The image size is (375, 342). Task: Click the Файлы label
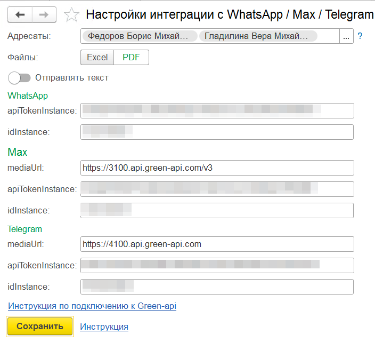[23, 58]
